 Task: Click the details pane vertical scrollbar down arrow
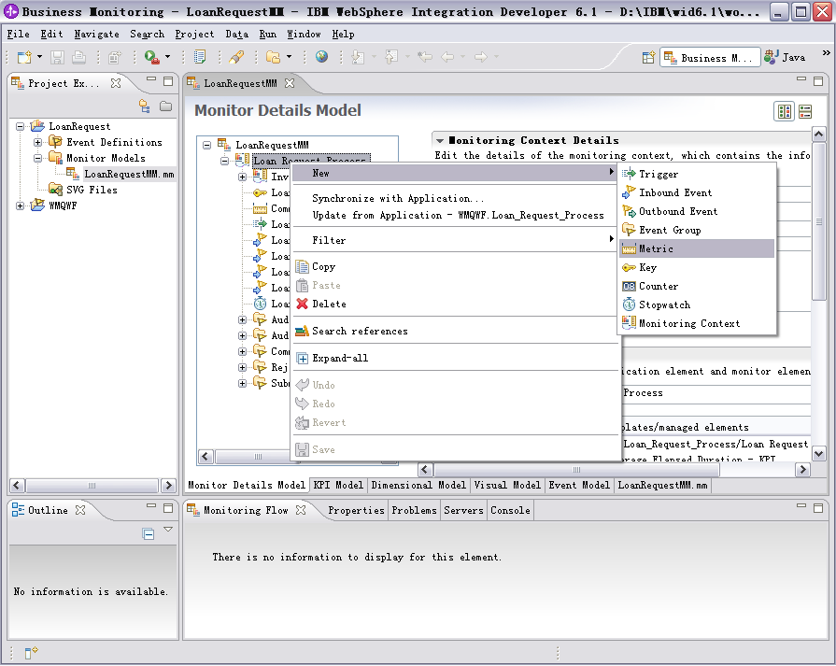click(x=819, y=454)
